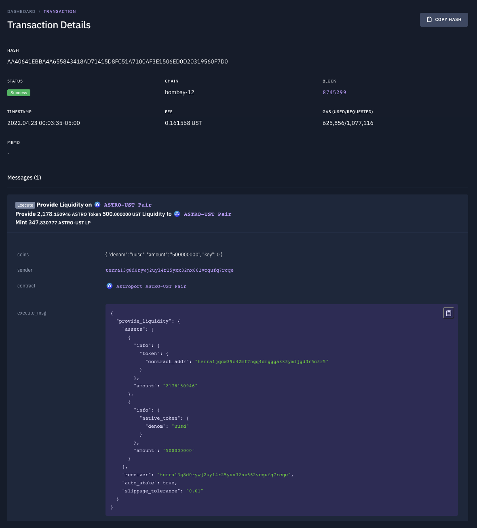Screen dimensions: 477x528
Task: Select chain value bombay-12
Action: coord(179,92)
